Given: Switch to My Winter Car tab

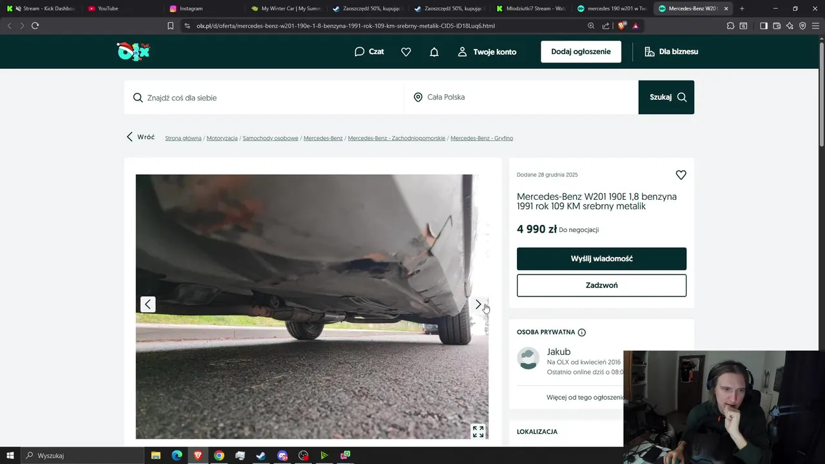Looking at the screenshot, I should [286, 8].
